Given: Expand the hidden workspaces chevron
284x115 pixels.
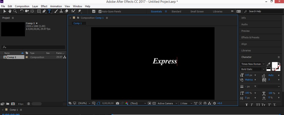Looking at the screenshot, I should click(x=232, y=11).
